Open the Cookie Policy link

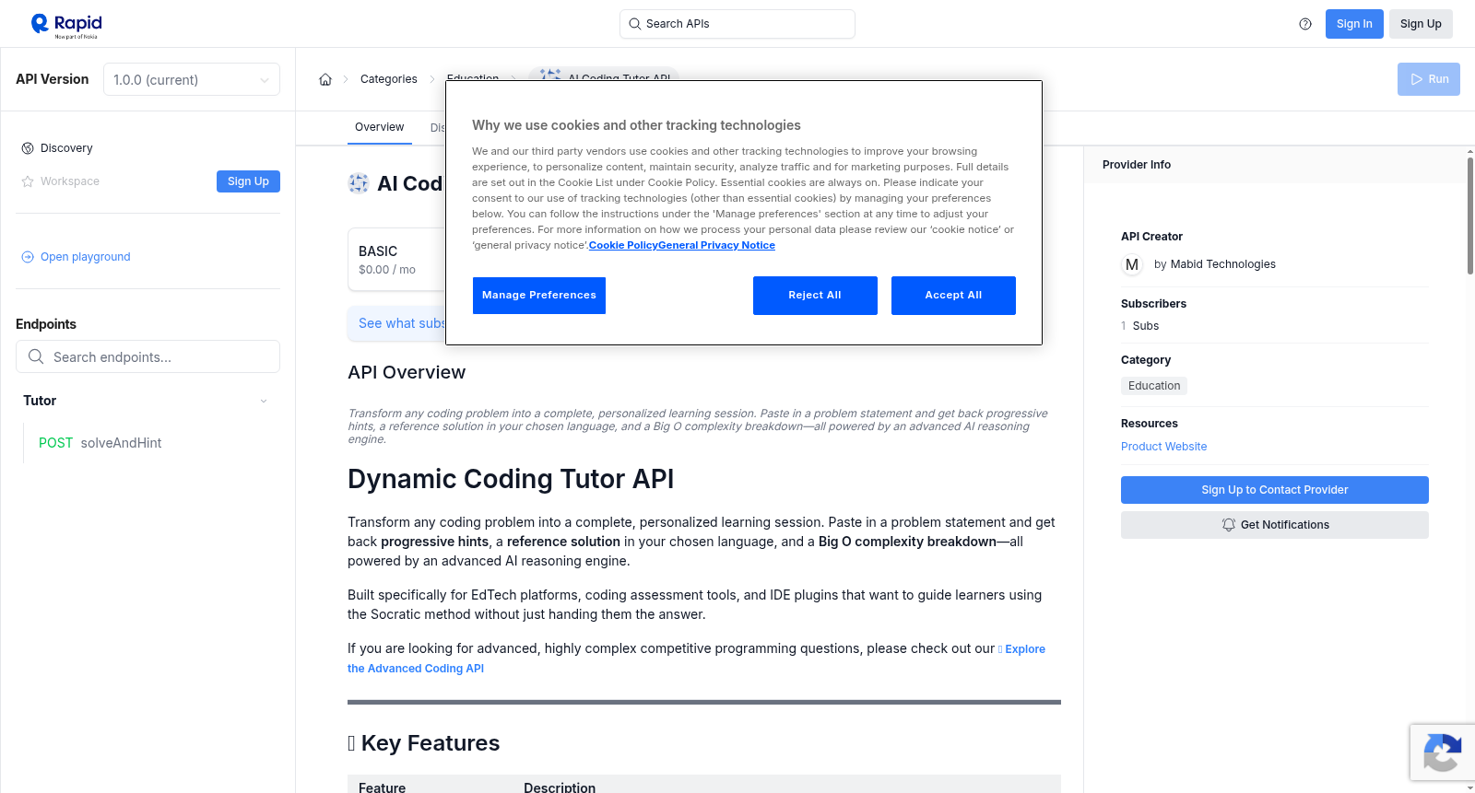pos(623,245)
